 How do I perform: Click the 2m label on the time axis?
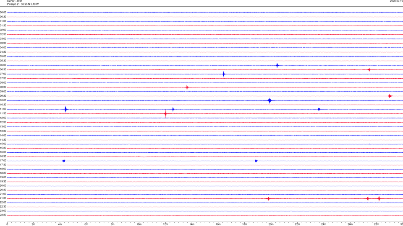pyautogui.click(x=34, y=224)
